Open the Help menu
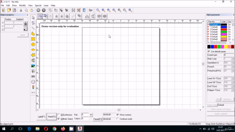Image resolution: width=235 pixels, height=132 pixels. click(x=53, y=5)
